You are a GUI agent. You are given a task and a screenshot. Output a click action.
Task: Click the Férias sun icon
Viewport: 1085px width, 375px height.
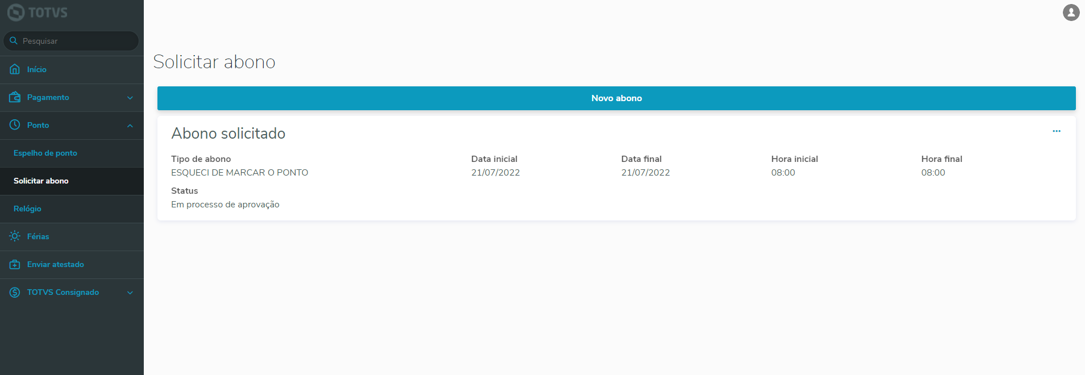tap(15, 236)
